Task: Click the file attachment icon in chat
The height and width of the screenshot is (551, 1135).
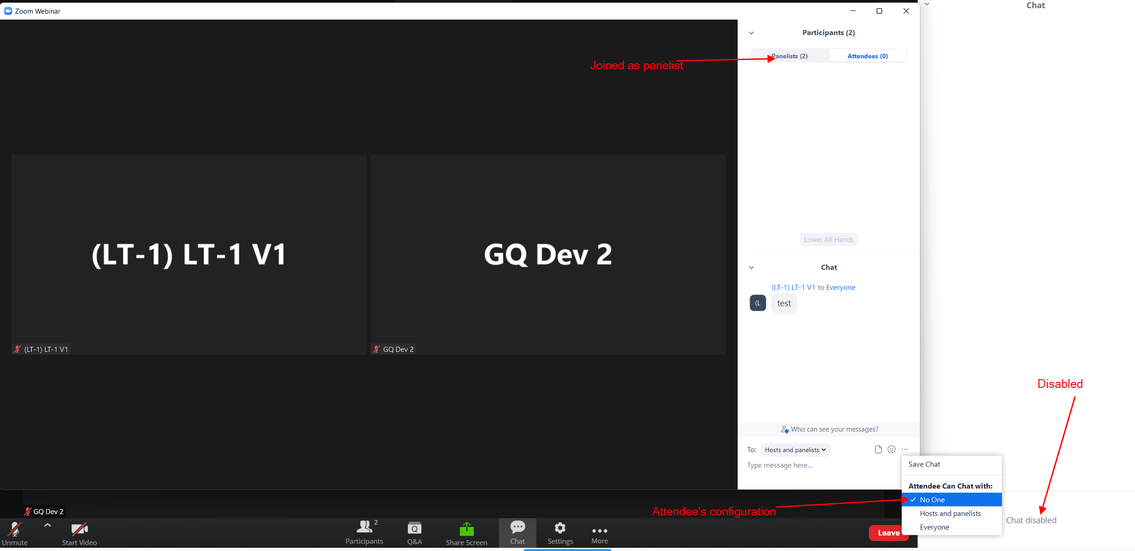Action: click(x=878, y=449)
